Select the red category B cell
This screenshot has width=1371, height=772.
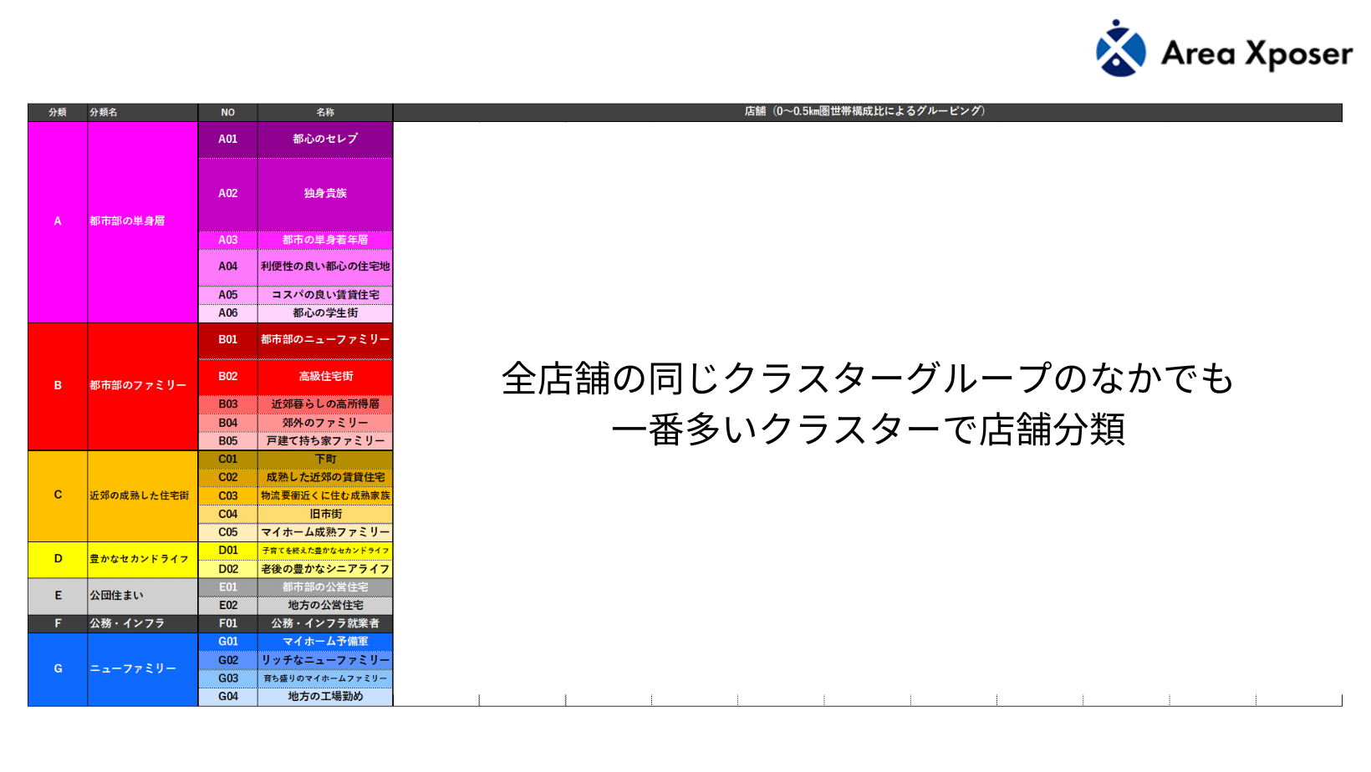coord(58,385)
